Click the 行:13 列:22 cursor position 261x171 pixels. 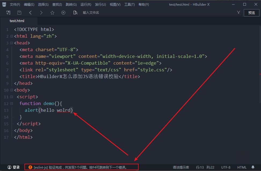pos(205,167)
